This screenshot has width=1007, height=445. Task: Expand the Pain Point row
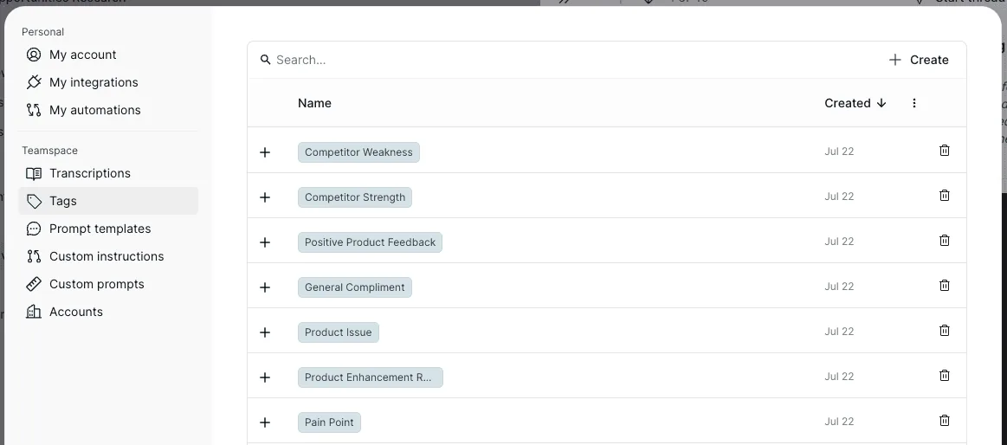point(265,422)
